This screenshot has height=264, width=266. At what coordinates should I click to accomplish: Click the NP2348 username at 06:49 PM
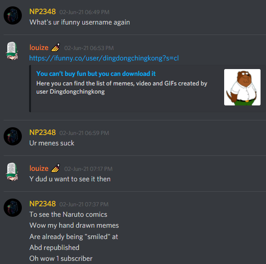(x=43, y=12)
